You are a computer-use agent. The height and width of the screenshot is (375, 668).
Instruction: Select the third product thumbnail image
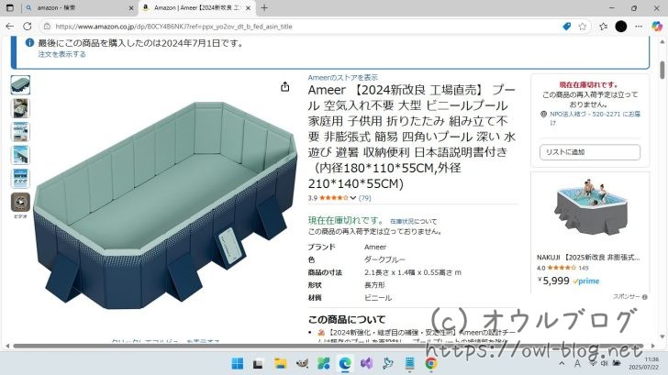20,132
